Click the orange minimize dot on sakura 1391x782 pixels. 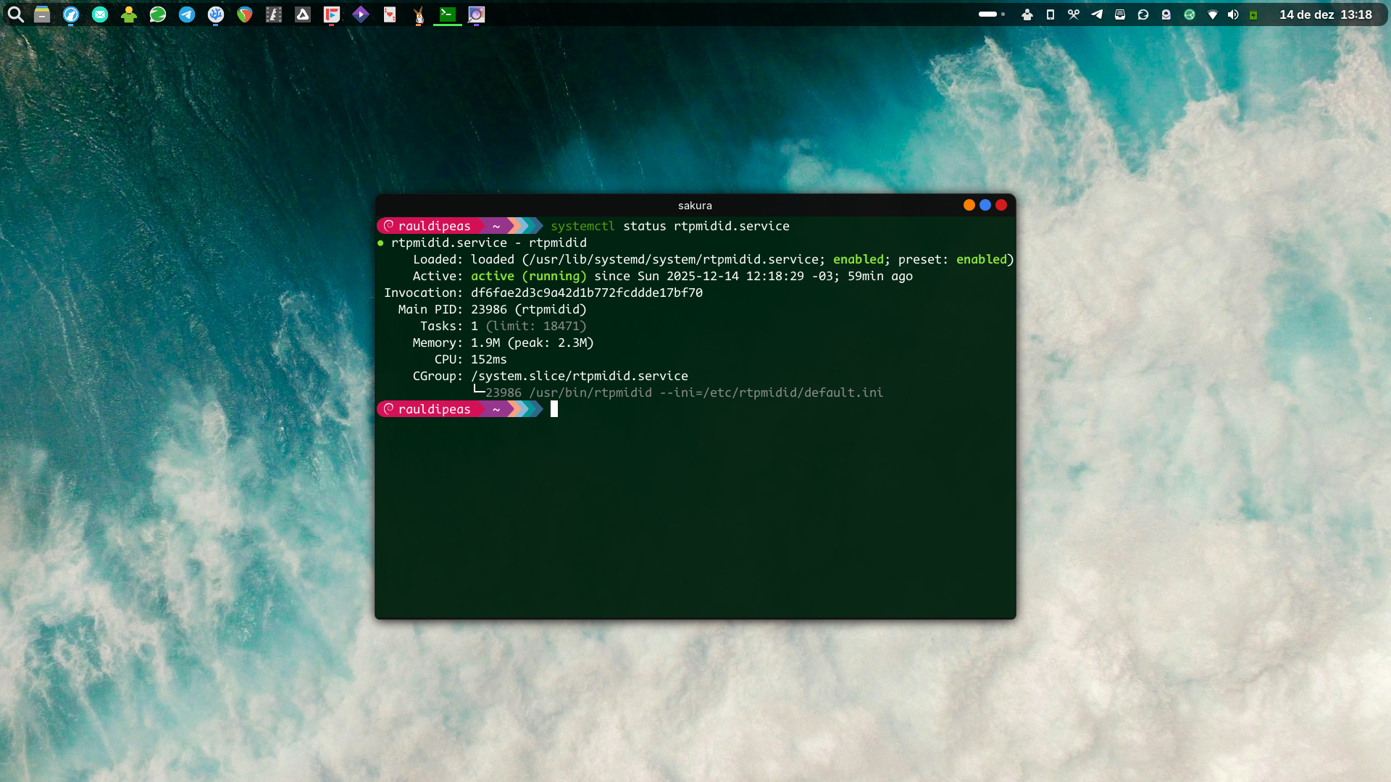(x=969, y=205)
